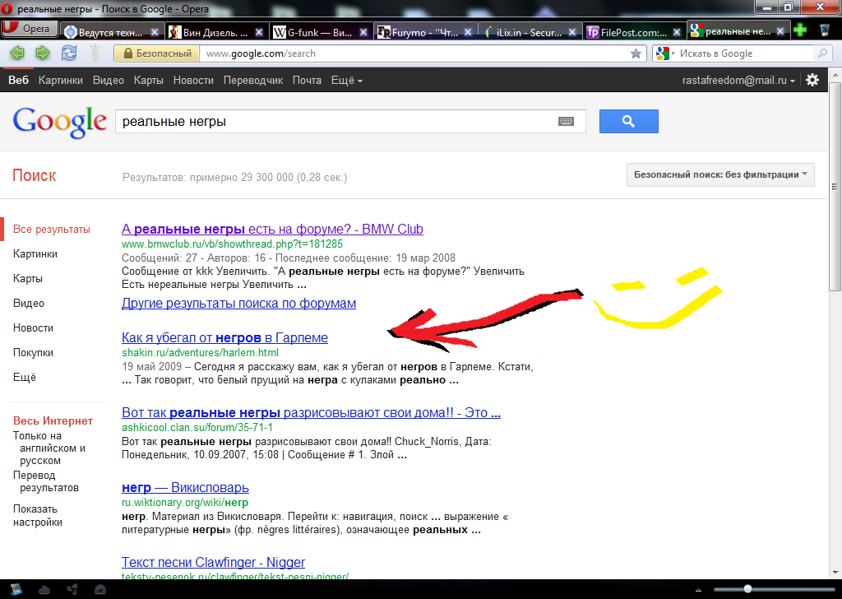
Task: Open Видео in Google top bar
Action: click(109, 80)
